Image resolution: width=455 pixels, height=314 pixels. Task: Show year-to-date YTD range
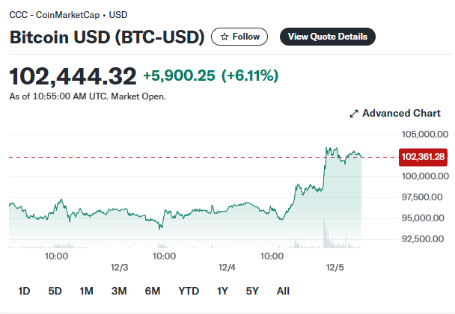(189, 291)
